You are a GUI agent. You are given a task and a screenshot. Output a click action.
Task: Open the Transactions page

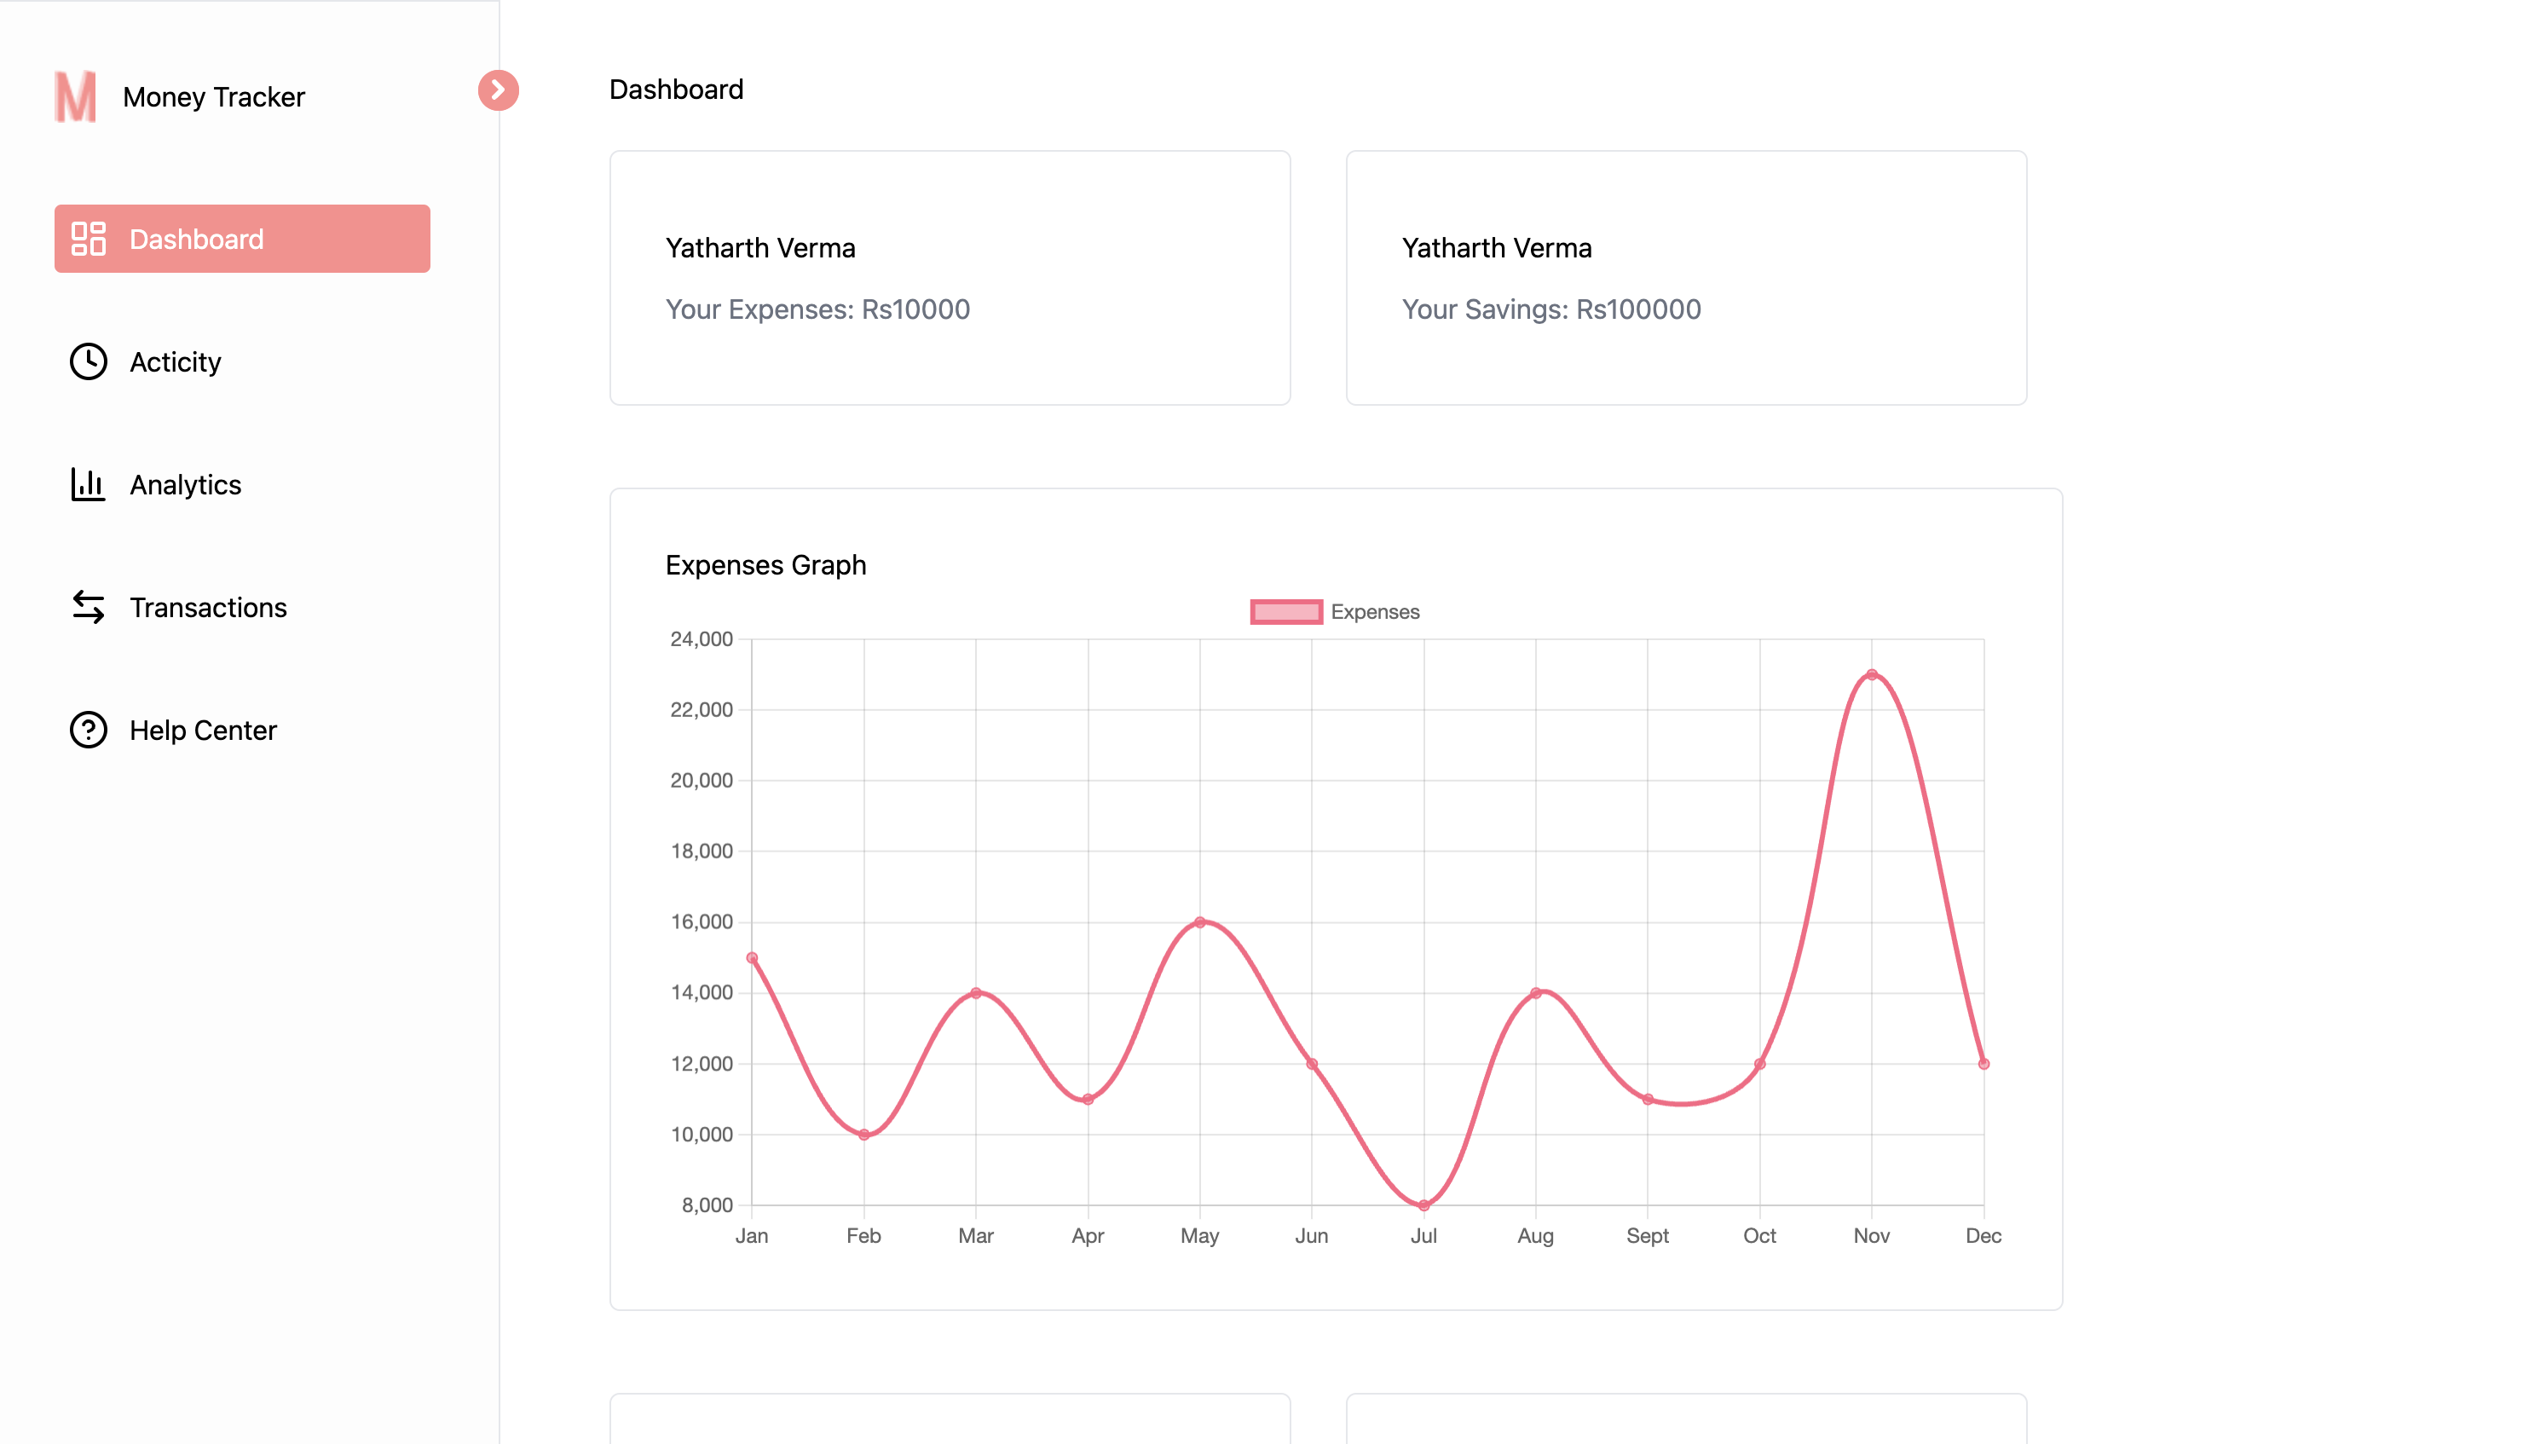[x=208, y=607]
